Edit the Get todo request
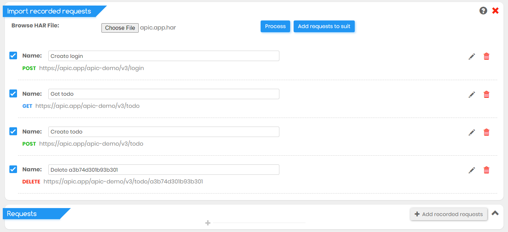 point(472,94)
